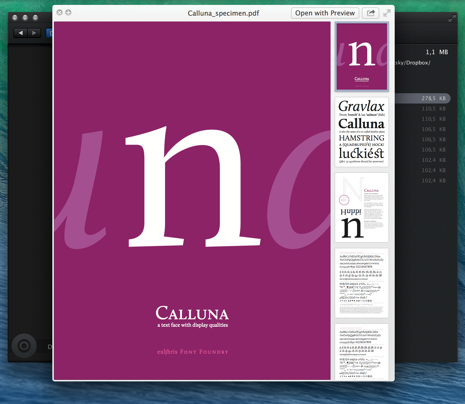Image resolution: width=465 pixels, height=404 pixels.
Task: Select the italic character set page thumbnail
Action: pyautogui.click(x=362, y=352)
